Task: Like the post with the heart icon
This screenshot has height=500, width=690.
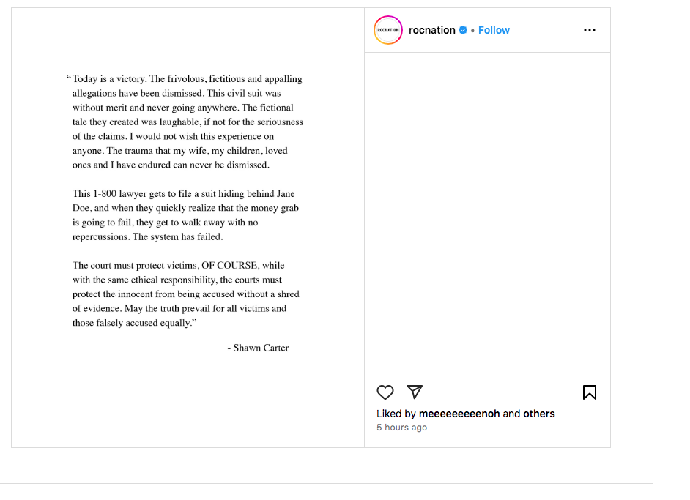Action: 385,392
